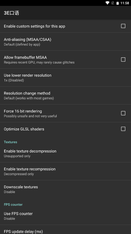
Task: Open Enable texture recompression setting
Action: point(65,171)
